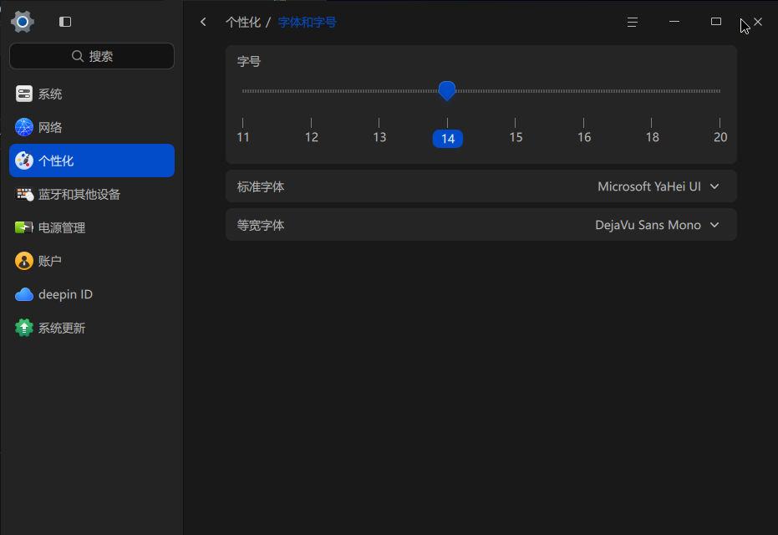
Task: Click highlighted size value 14
Action: coord(448,139)
